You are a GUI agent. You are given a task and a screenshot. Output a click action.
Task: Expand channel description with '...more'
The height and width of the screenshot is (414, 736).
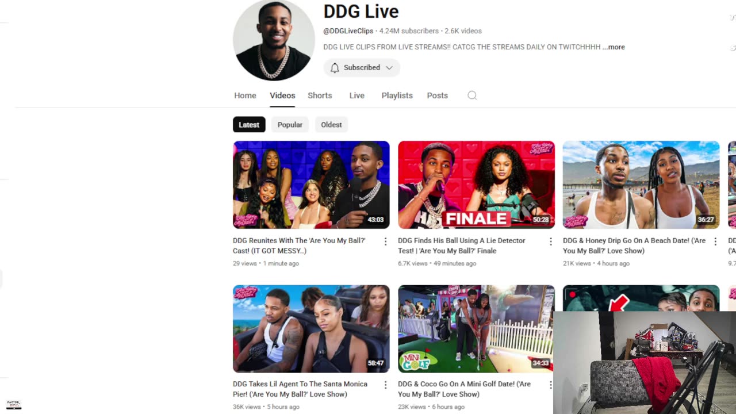click(614, 47)
